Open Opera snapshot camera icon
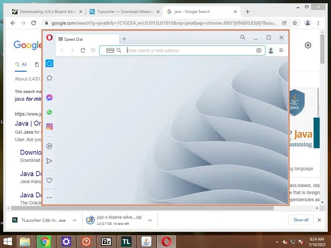The width and height of the screenshot is (331, 248). 259,50
